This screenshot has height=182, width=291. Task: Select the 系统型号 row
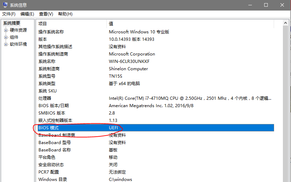click(156, 76)
